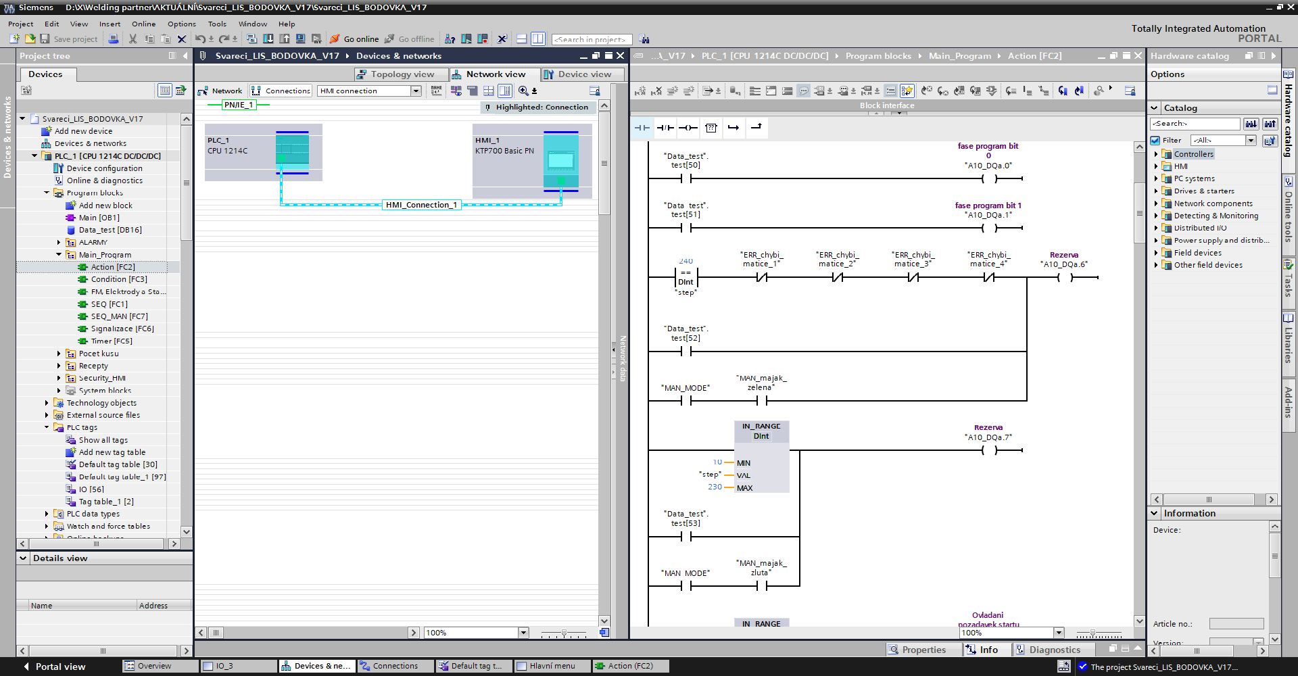Click the Accessible devices icon
This screenshot has width=1298, height=676.
pos(450,39)
